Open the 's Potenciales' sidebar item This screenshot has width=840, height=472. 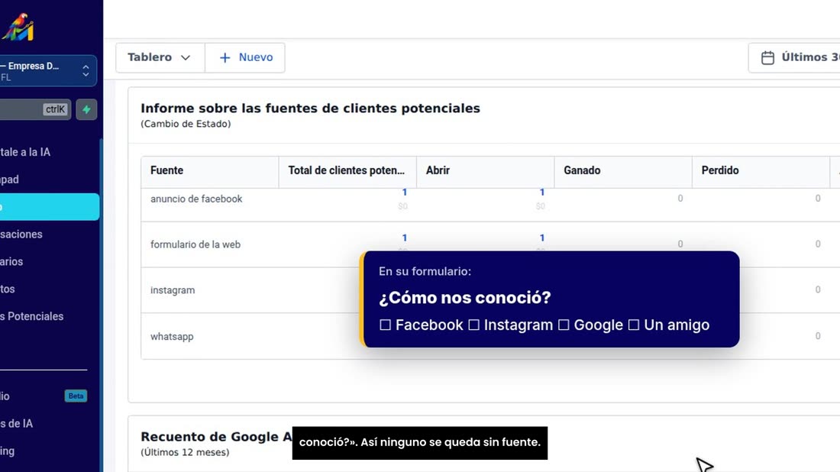[32, 316]
